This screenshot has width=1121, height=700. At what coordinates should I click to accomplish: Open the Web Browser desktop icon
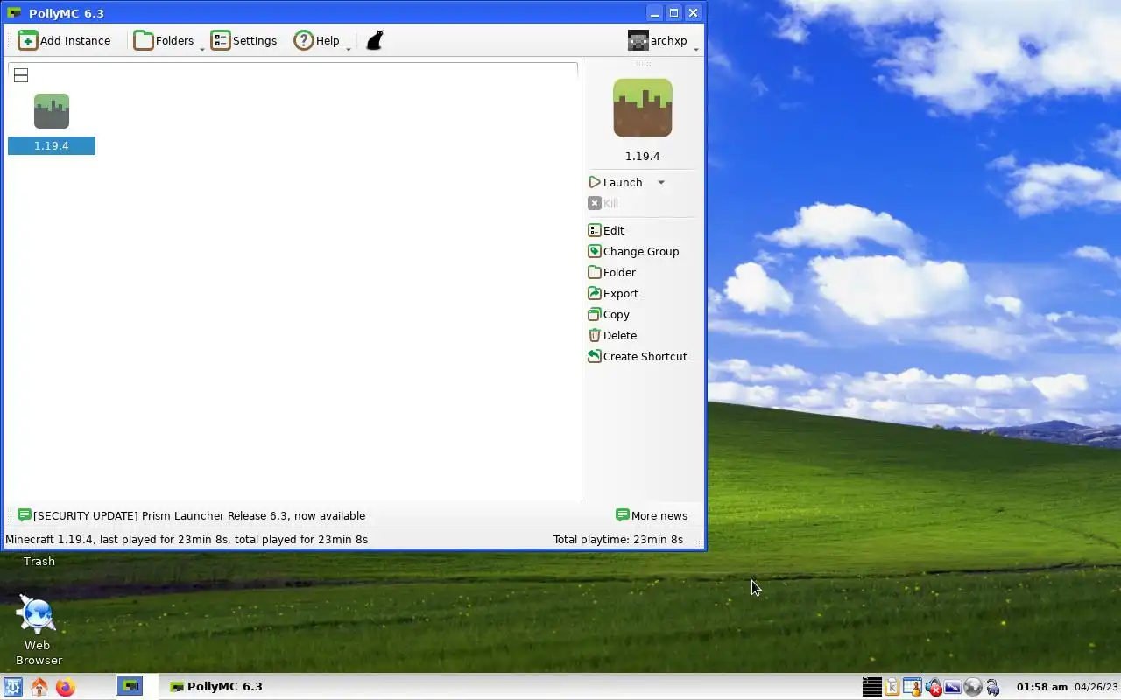pyautogui.click(x=38, y=630)
